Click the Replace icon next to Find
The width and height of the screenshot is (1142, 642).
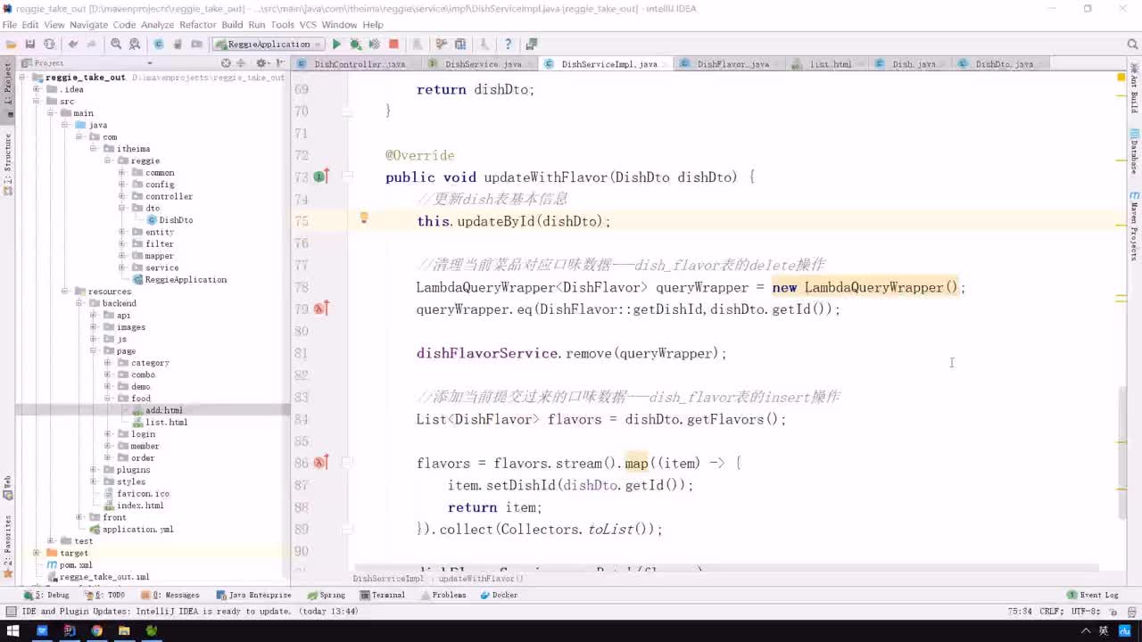click(135, 44)
